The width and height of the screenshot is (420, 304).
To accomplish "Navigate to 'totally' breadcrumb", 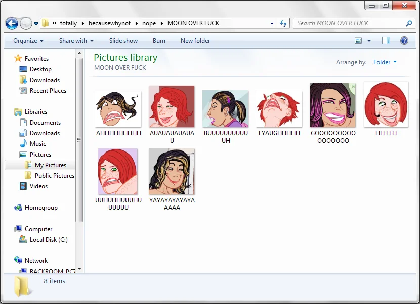I will [x=68, y=23].
